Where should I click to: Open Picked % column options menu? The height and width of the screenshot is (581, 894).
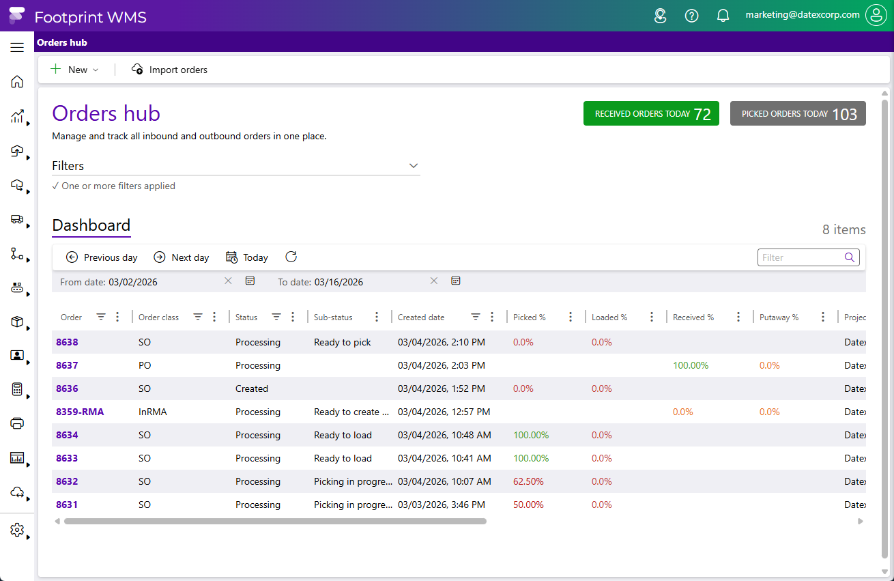[x=571, y=317]
